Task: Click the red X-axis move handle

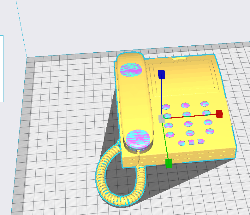Action: click(219, 114)
